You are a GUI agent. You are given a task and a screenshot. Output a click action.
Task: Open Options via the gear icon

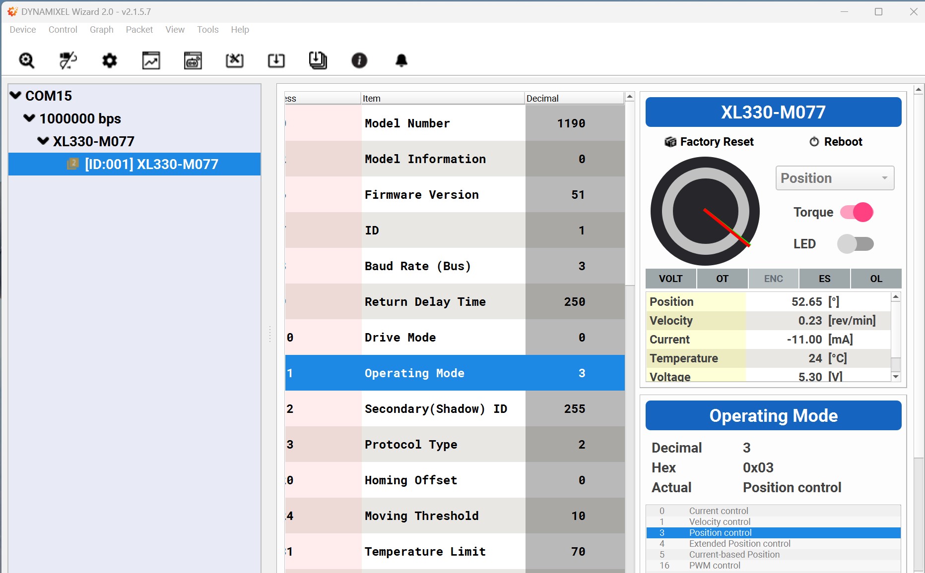[x=110, y=60]
